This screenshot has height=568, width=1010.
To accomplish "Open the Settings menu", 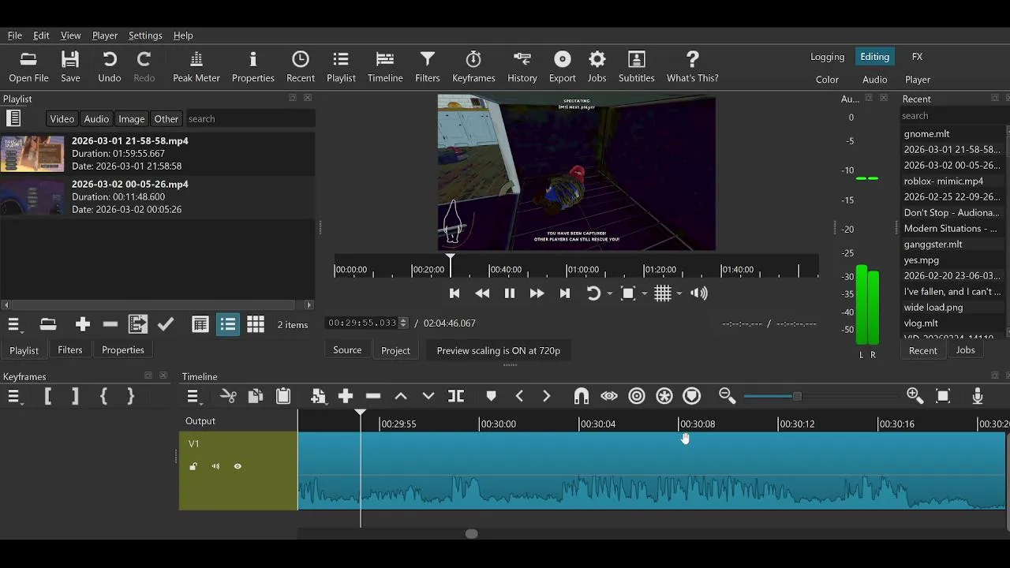I will point(145,35).
